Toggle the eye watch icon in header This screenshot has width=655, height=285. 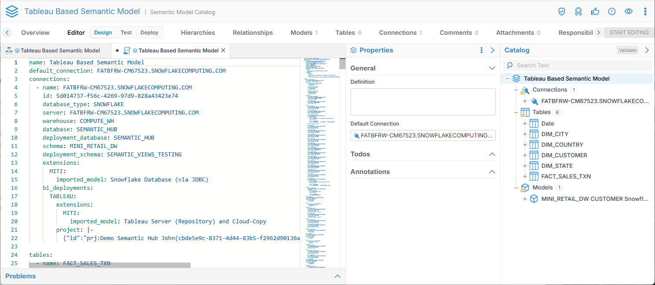click(x=629, y=11)
